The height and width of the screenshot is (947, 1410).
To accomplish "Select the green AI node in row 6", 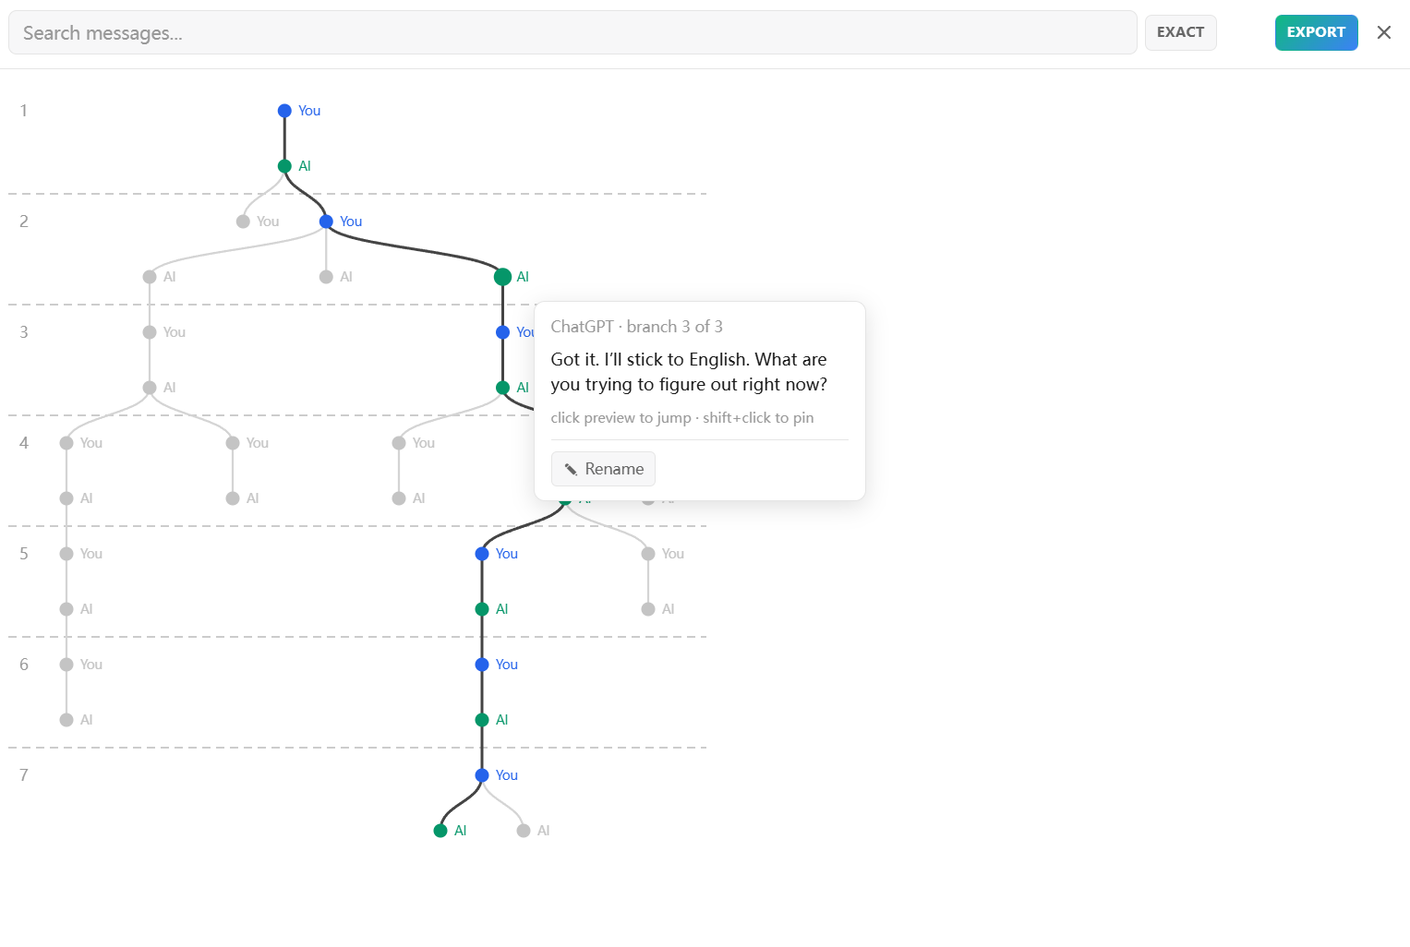I will click(482, 720).
